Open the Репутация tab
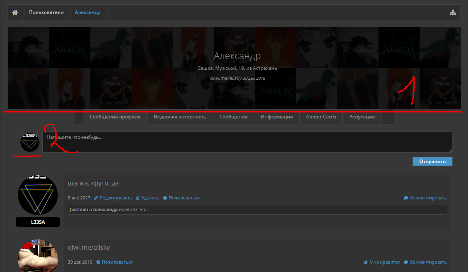This screenshot has width=468, height=272. click(x=362, y=117)
